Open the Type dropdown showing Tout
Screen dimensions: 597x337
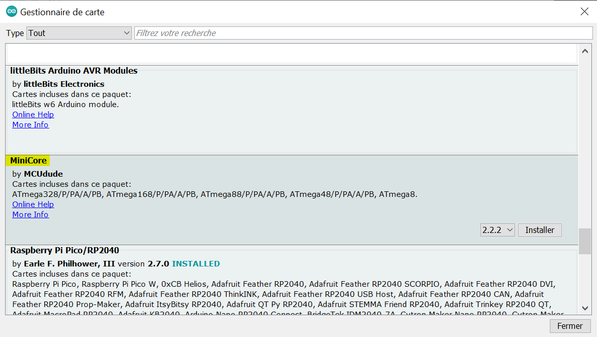click(x=79, y=33)
